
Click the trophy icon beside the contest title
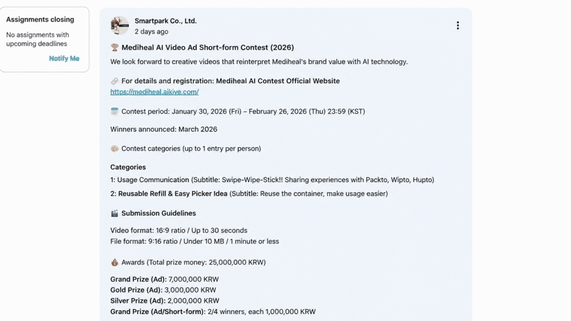tap(115, 47)
